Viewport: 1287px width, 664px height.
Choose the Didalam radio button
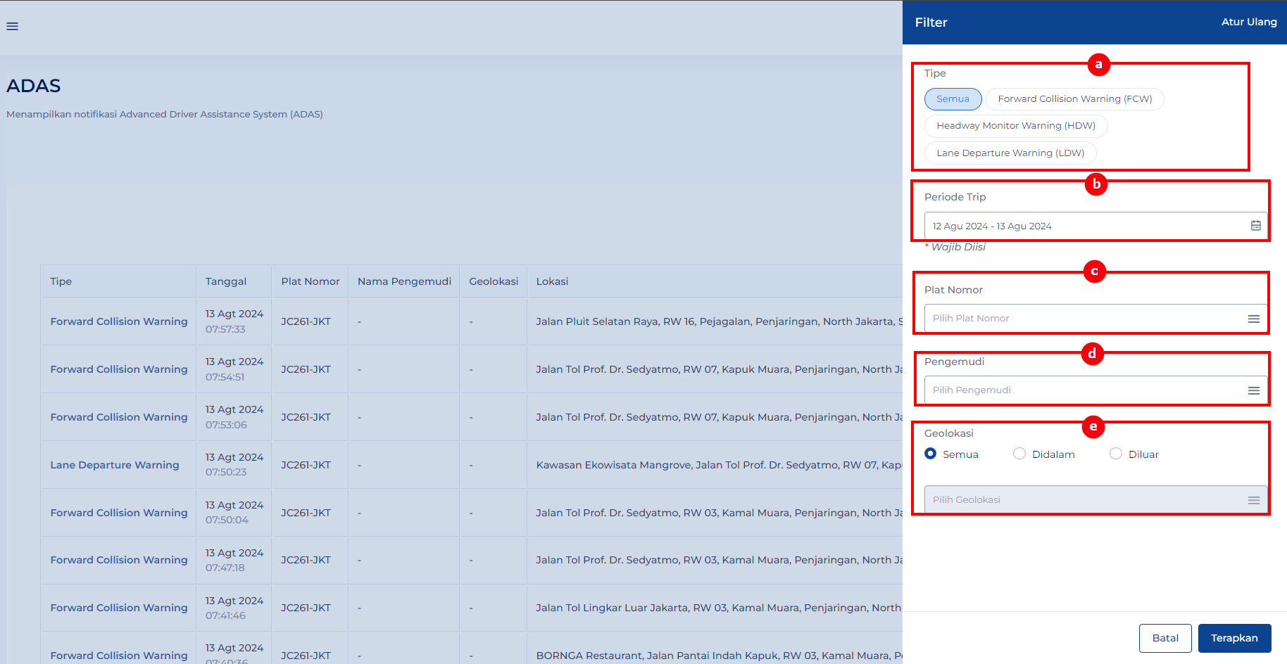[x=1019, y=454]
